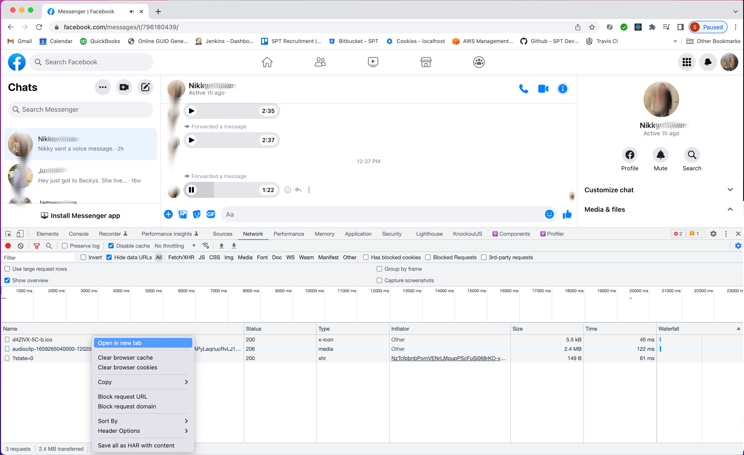Export HAR file download arrow
The image size is (744, 455).
pos(234,246)
